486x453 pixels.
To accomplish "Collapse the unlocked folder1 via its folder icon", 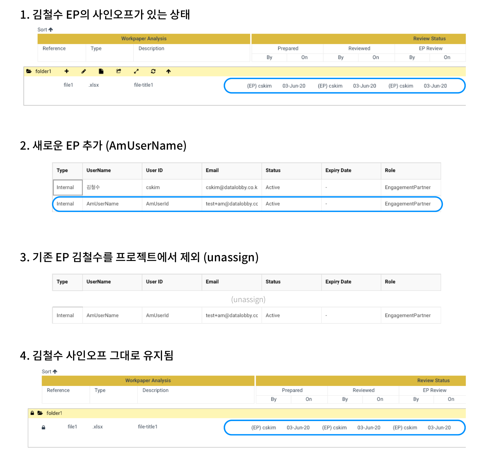I will 29,71.
